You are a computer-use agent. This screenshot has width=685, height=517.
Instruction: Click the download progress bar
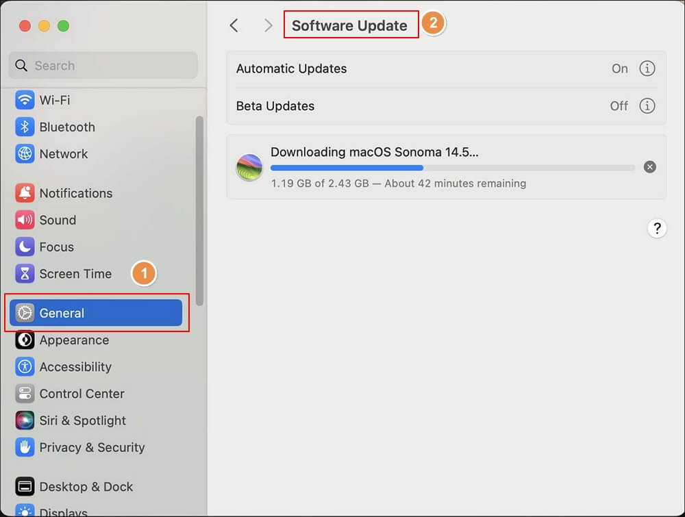pos(453,168)
